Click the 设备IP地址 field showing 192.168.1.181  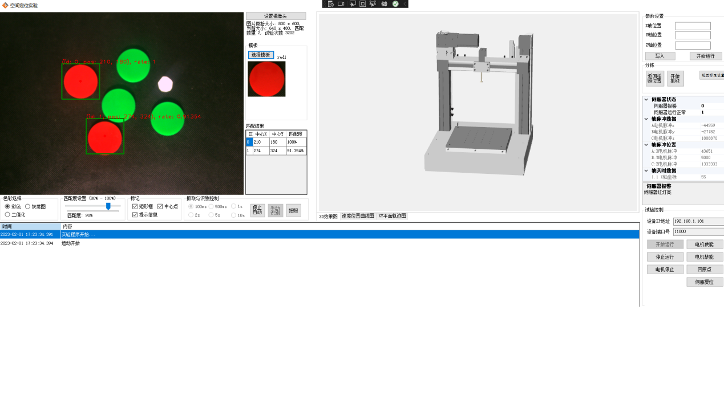tap(698, 221)
